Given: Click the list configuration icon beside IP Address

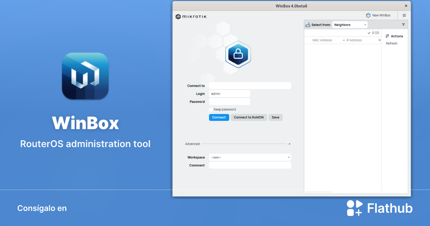Looking at the screenshot, I should [379, 40].
